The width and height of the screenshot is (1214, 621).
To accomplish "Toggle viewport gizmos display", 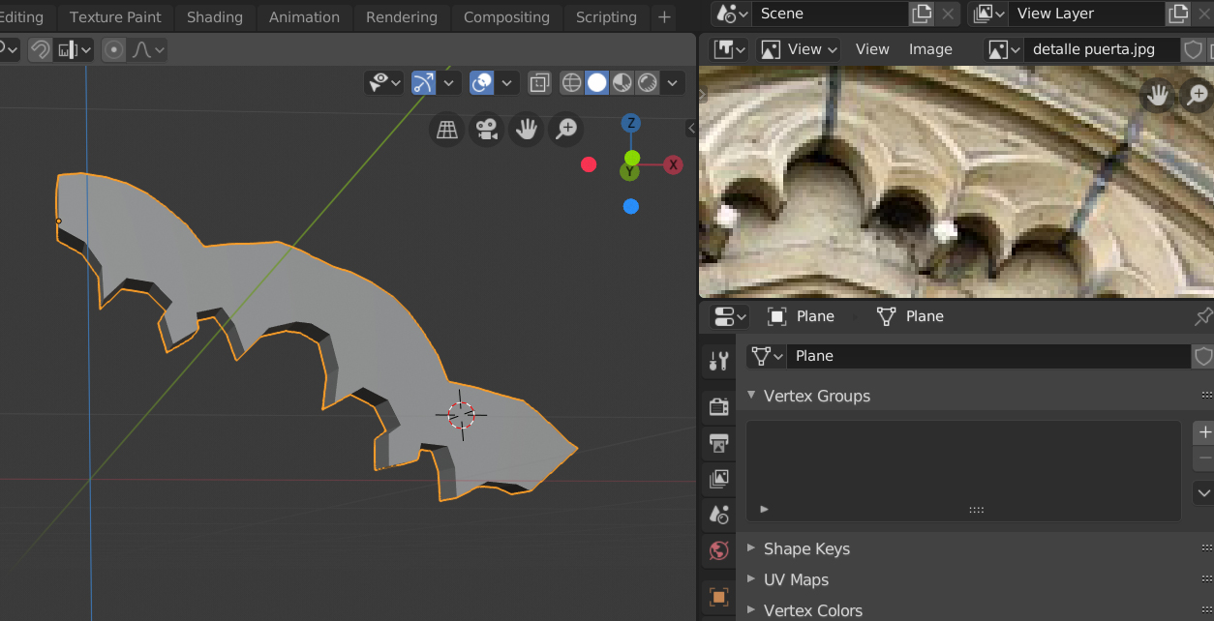I will (x=424, y=82).
